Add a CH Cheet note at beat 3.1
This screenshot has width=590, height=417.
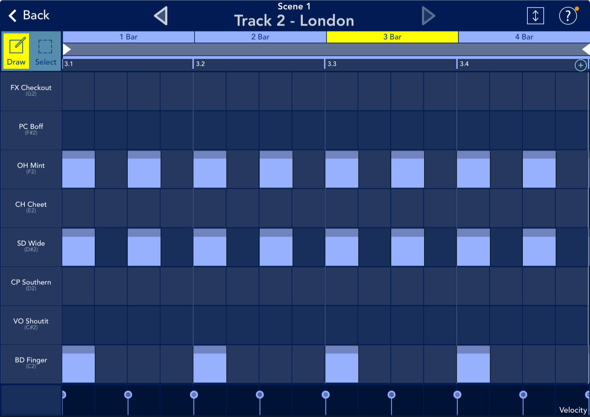(x=78, y=208)
